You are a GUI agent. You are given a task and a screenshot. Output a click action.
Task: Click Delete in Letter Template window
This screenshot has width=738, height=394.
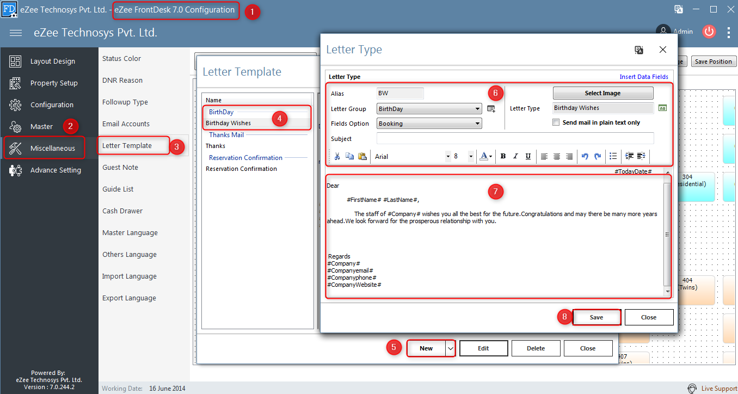point(536,348)
